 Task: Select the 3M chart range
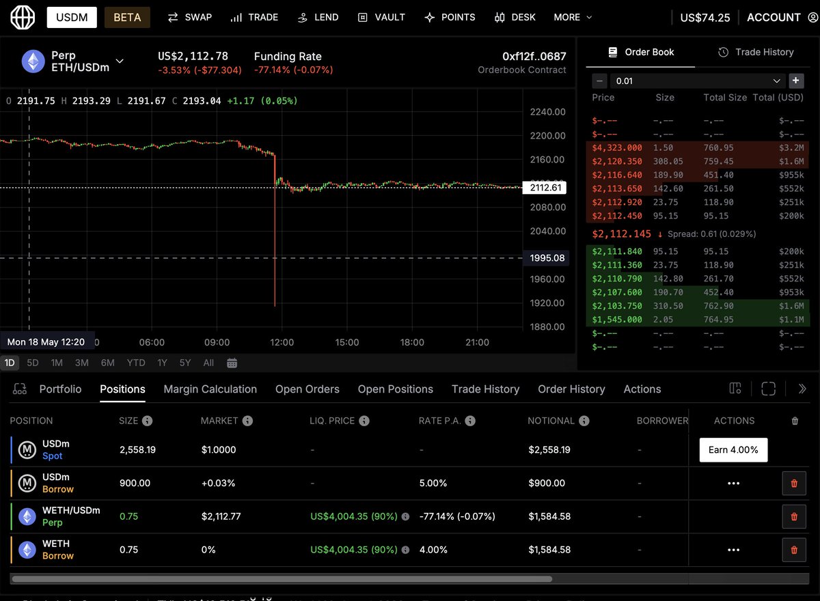point(82,363)
